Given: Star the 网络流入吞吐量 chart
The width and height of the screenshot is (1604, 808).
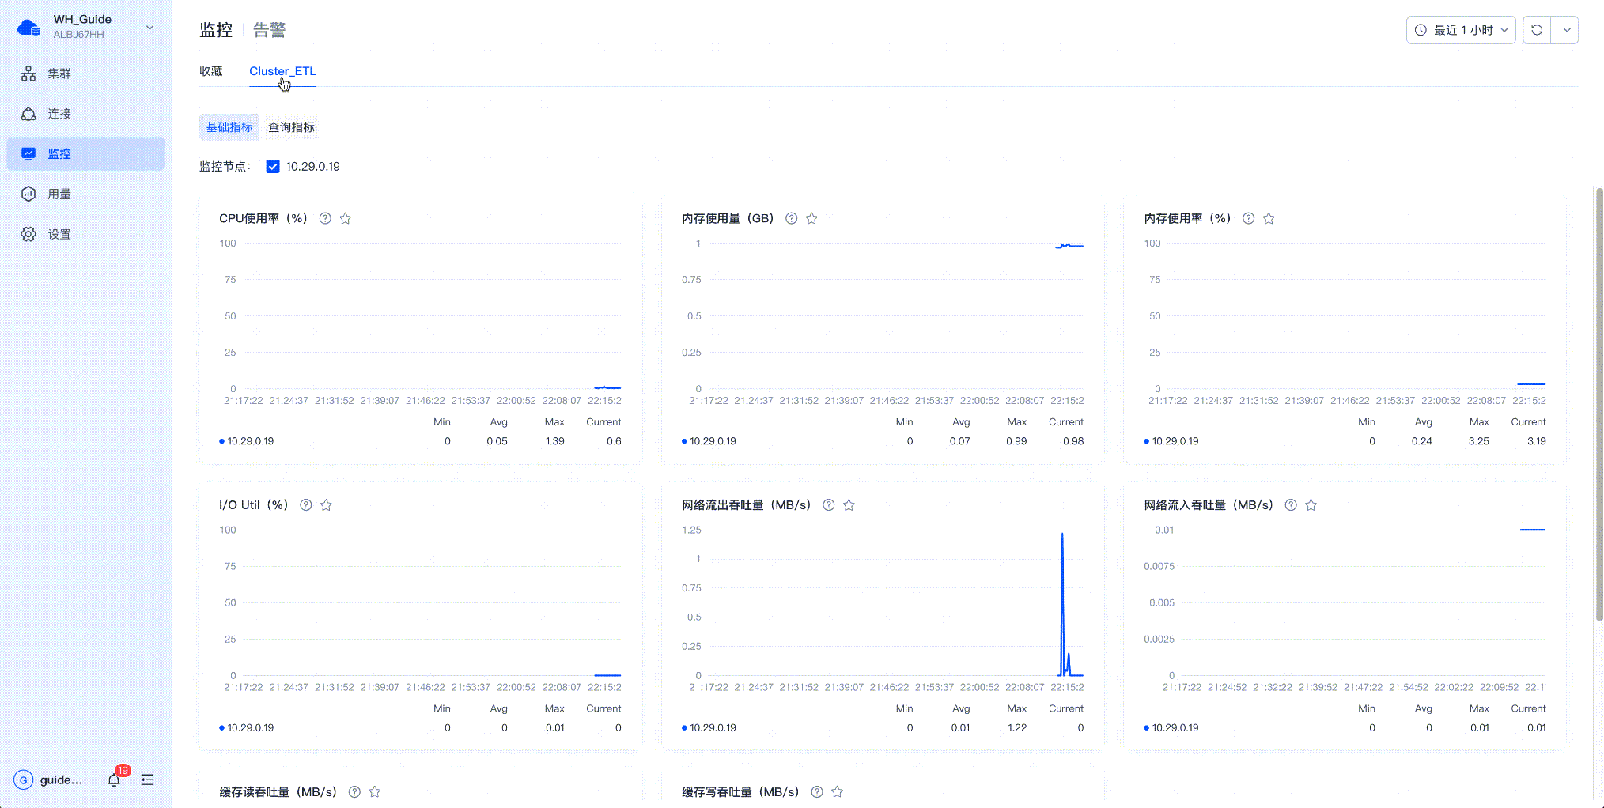Looking at the screenshot, I should 1311,505.
